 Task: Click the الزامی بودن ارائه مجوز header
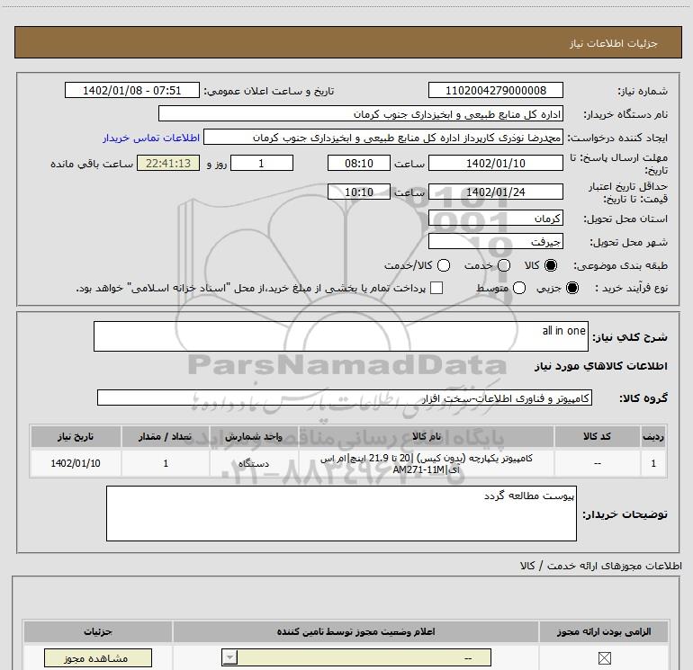(x=604, y=631)
